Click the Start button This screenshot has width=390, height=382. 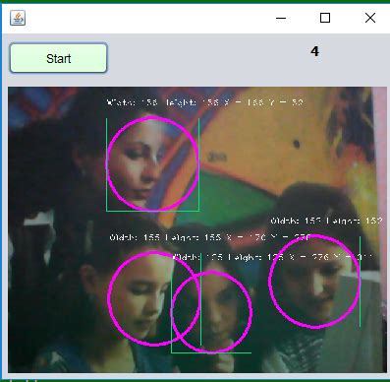(58, 58)
